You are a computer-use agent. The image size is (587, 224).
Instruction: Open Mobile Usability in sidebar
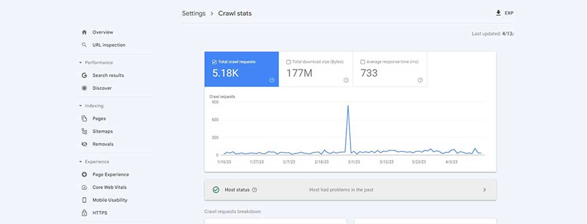109,200
